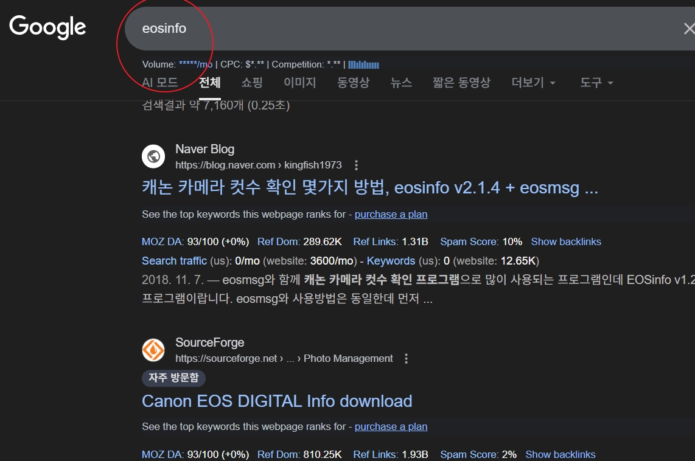Click the blog.naver.com kingfish1973 URL
The height and width of the screenshot is (461, 695).
(259, 165)
